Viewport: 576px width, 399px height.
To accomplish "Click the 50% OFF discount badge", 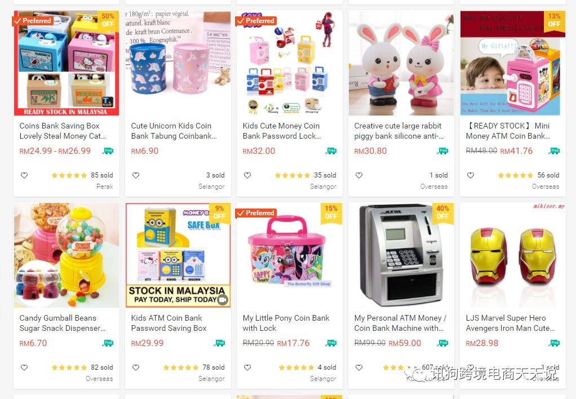I will coord(108,20).
